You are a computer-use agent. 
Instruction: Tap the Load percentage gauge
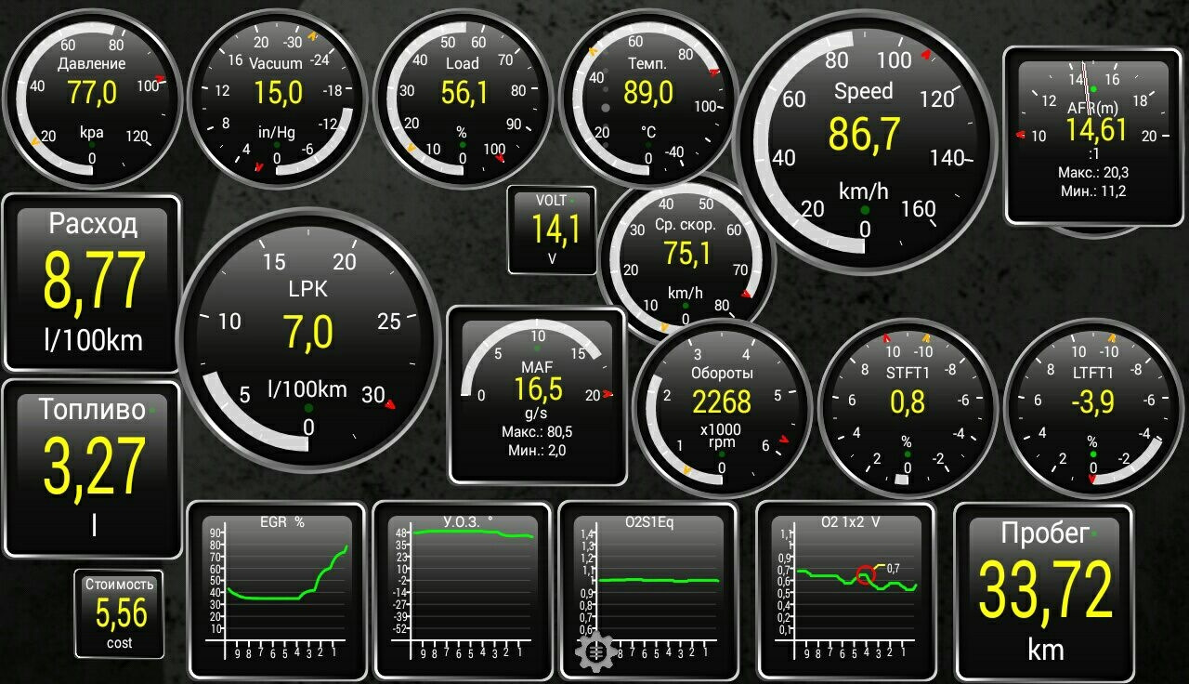point(463,97)
